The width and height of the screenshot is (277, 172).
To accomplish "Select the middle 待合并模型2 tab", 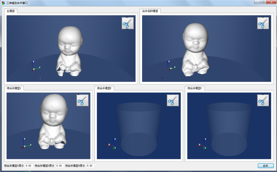I will pos(104,88).
